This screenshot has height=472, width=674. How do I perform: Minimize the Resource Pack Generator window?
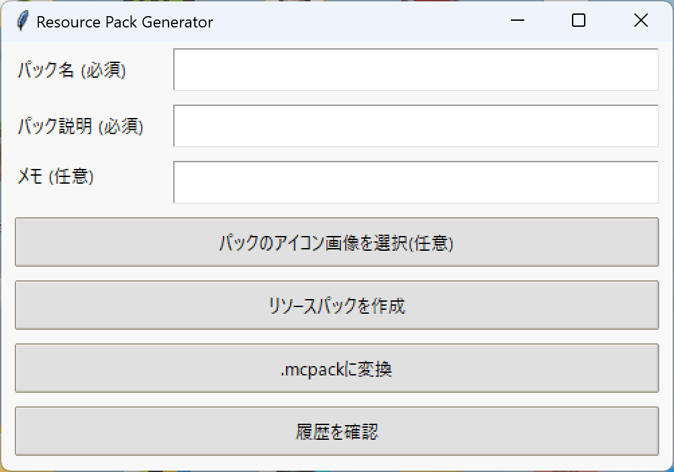(x=517, y=21)
